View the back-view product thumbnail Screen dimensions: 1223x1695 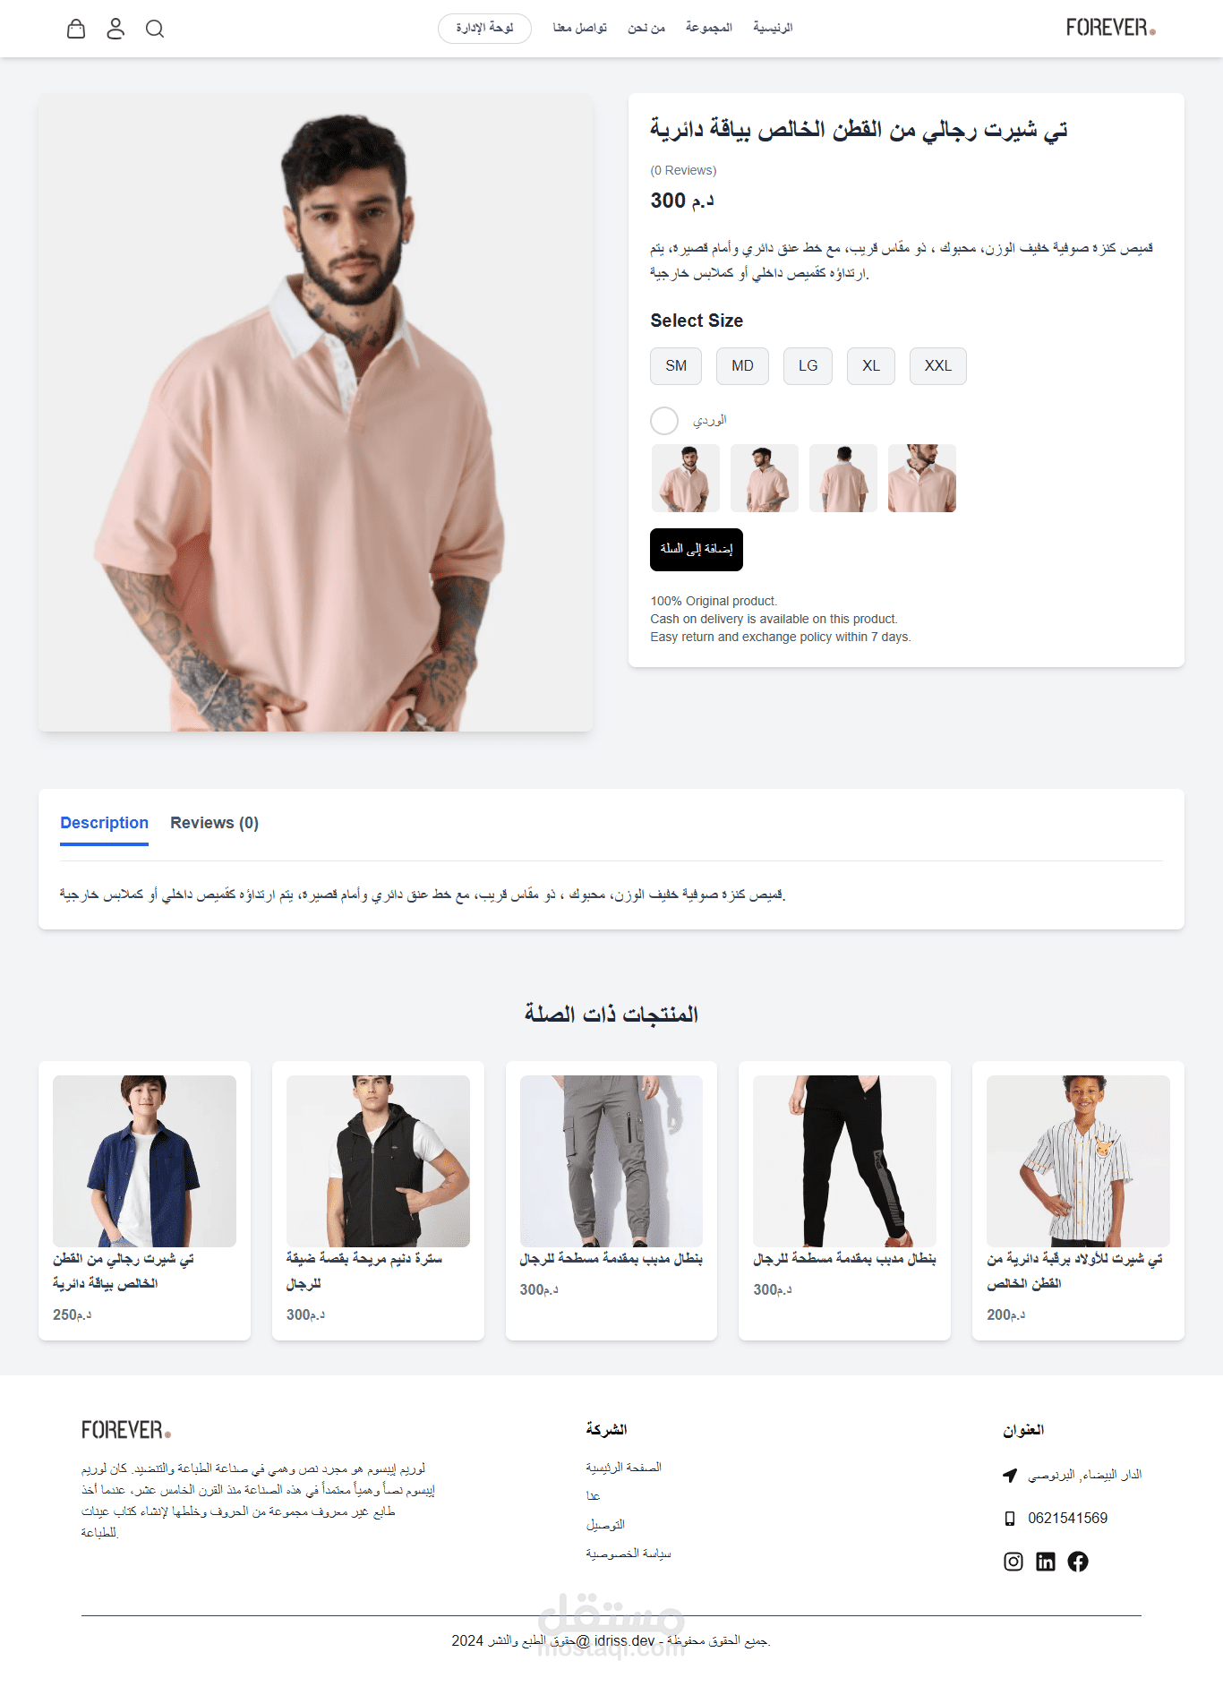tap(843, 478)
